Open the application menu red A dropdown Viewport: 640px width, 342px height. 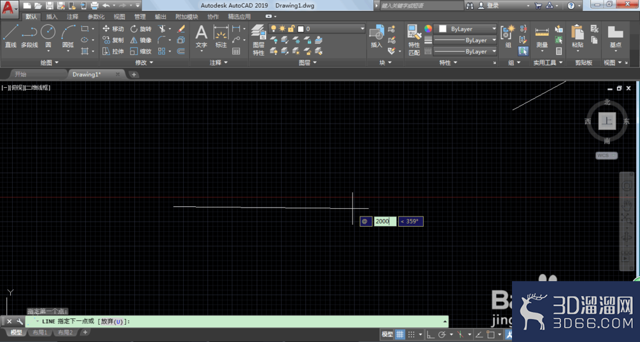(10, 8)
